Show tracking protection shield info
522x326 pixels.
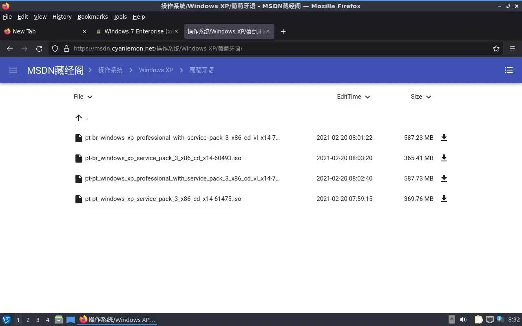click(x=55, y=48)
